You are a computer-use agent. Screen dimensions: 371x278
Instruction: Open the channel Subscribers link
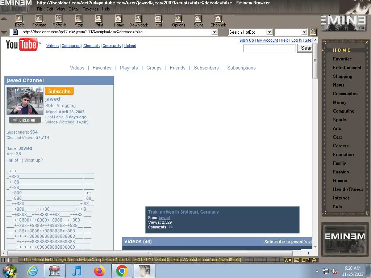click(206, 68)
